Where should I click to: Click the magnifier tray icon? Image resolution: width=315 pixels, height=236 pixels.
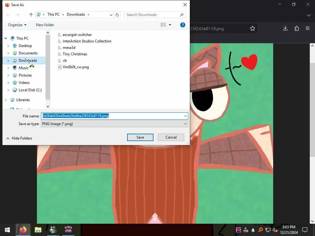[x=260, y=230]
